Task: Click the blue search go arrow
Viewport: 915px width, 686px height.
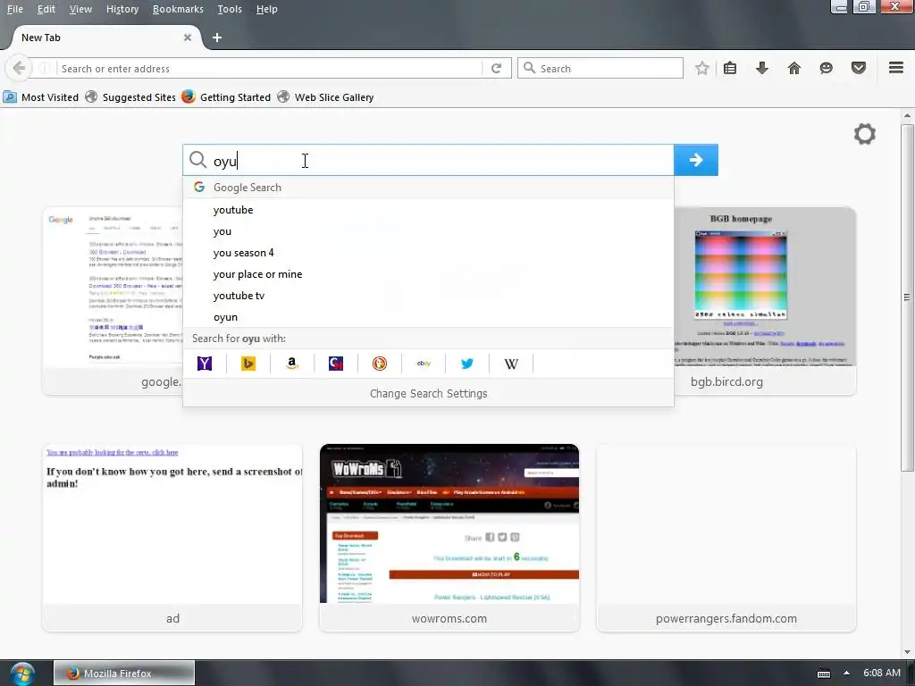Action: 695,160
